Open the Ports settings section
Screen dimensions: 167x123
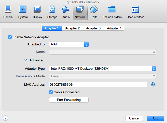click(x=94, y=12)
